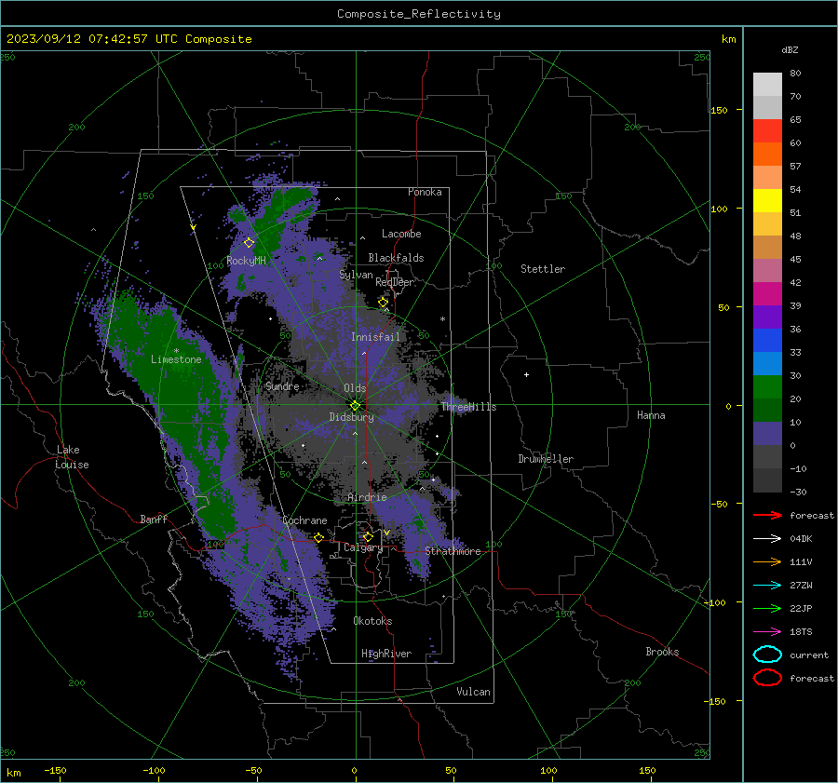This screenshot has width=838, height=783.
Task: Select the white 04DK arrow icon
Action: pos(767,539)
